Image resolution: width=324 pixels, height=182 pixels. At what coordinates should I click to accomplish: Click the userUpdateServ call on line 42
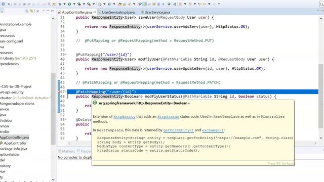(189, 69)
